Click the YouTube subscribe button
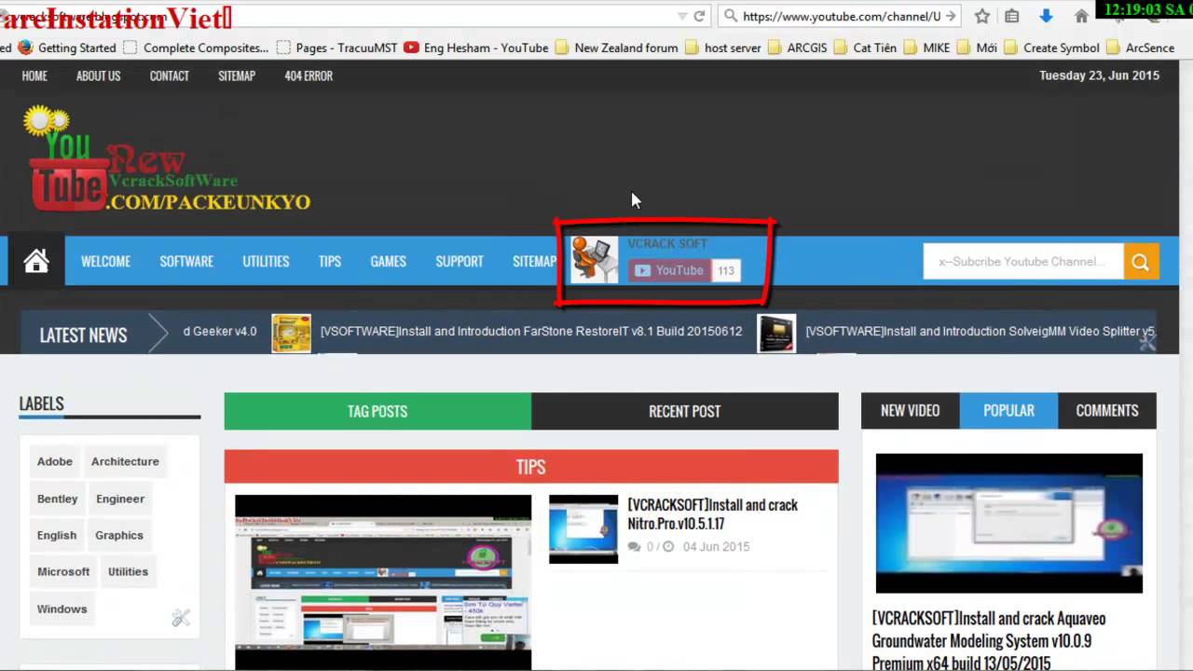Image resolution: width=1193 pixels, height=671 pixels. pyautogui.click(x=669, y=270)
